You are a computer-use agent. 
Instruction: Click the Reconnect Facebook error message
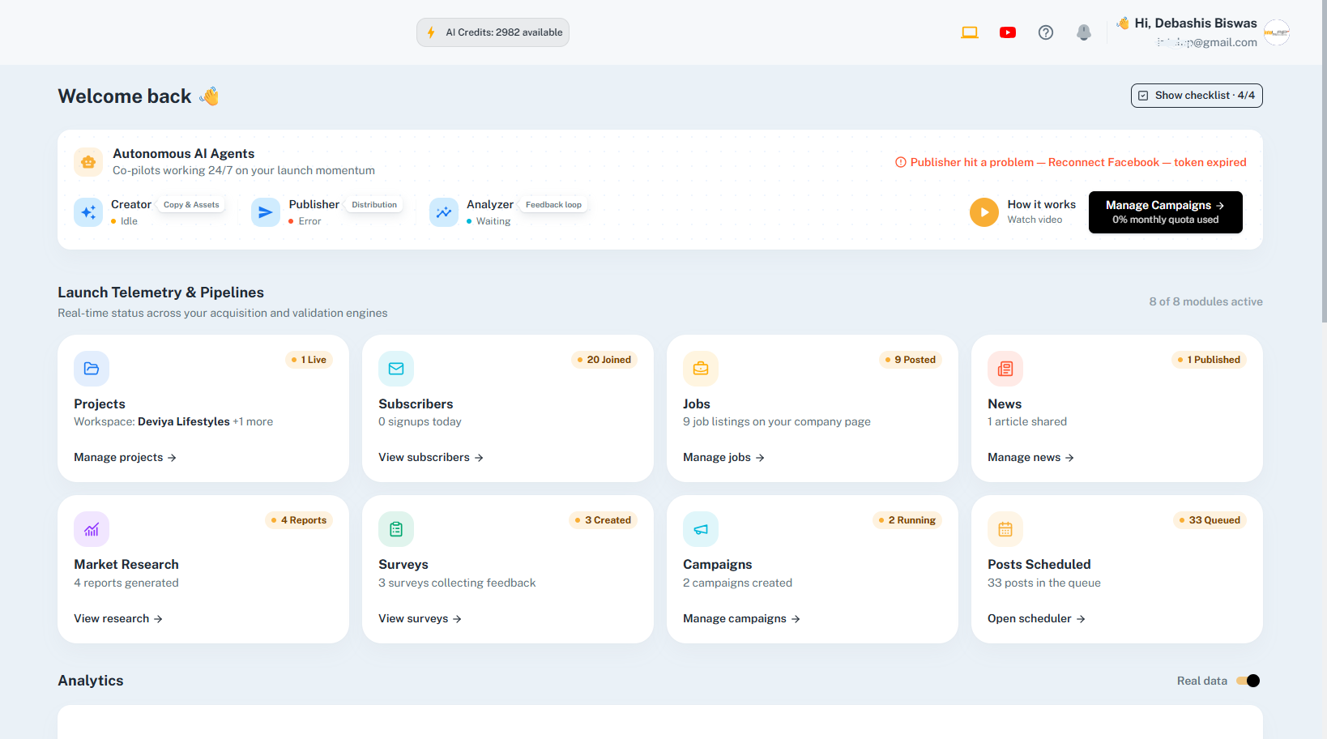1070,162
